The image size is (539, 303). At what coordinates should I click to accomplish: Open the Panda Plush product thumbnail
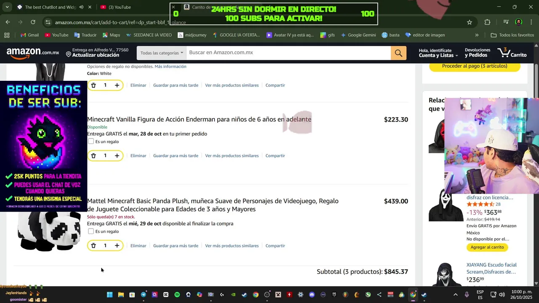click(49, 231)
